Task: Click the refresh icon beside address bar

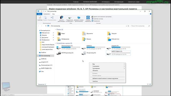Action: coord(128,26)
